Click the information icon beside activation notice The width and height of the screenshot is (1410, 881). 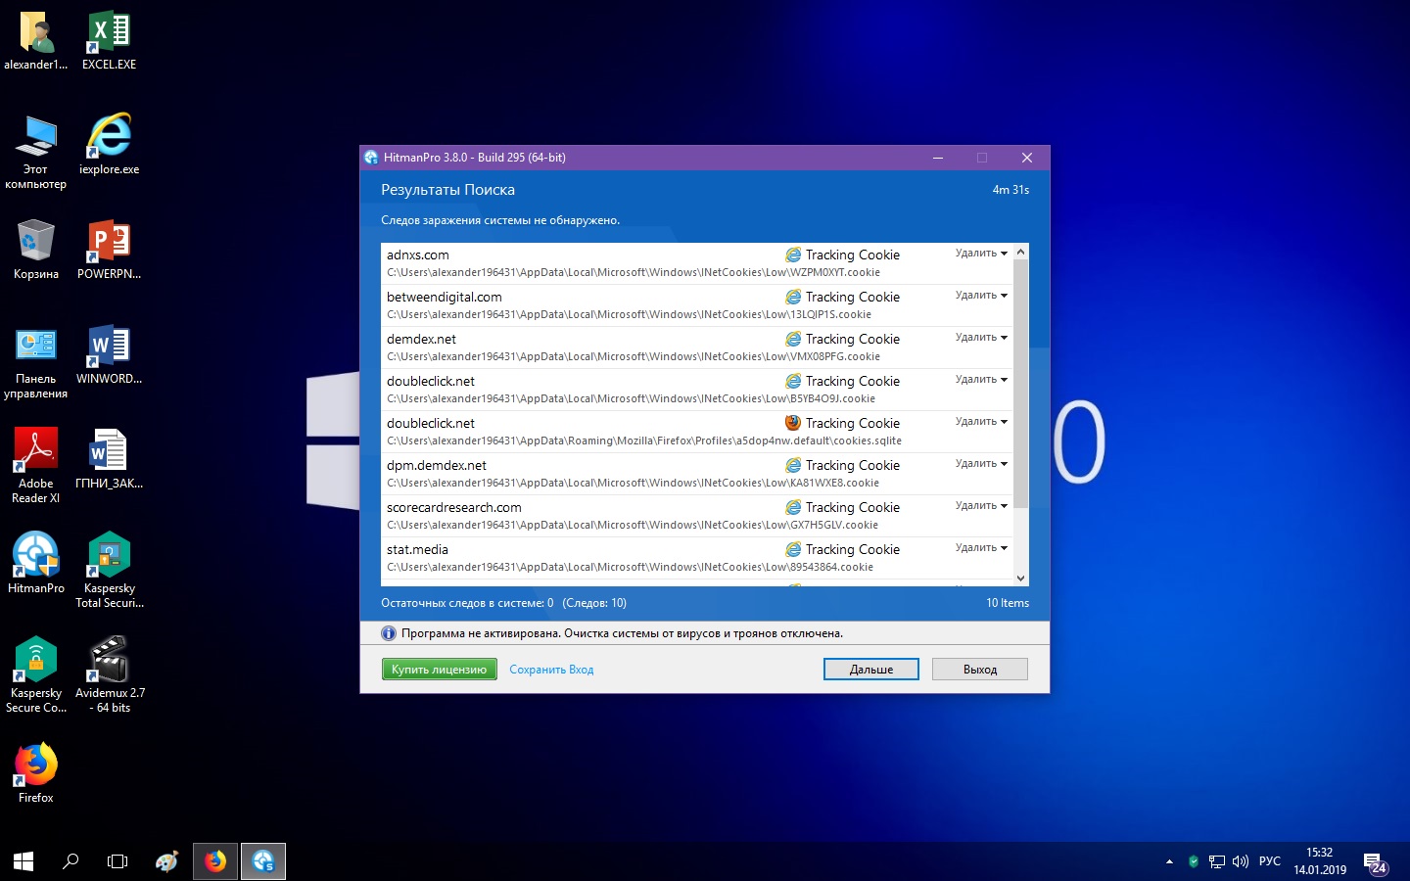click(389, 633)
